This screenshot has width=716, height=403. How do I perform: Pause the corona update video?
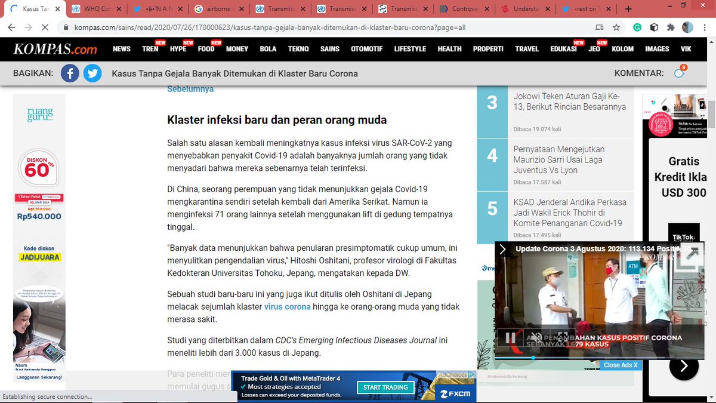pos(511,337)
